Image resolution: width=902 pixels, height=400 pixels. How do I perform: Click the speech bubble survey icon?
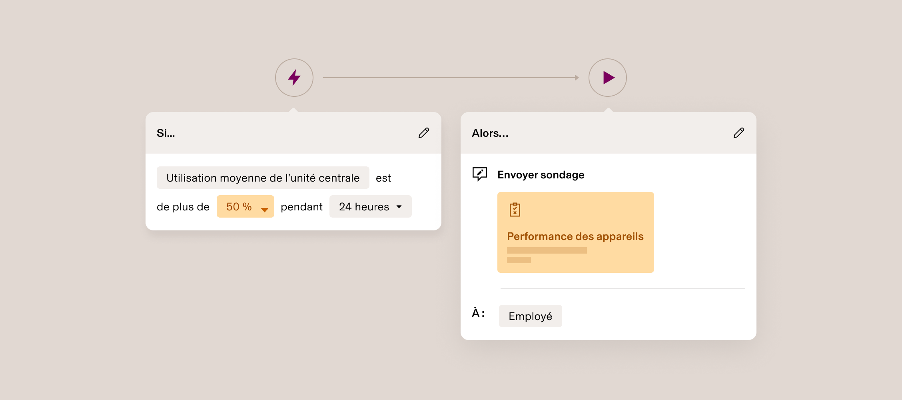coord(479,174)
